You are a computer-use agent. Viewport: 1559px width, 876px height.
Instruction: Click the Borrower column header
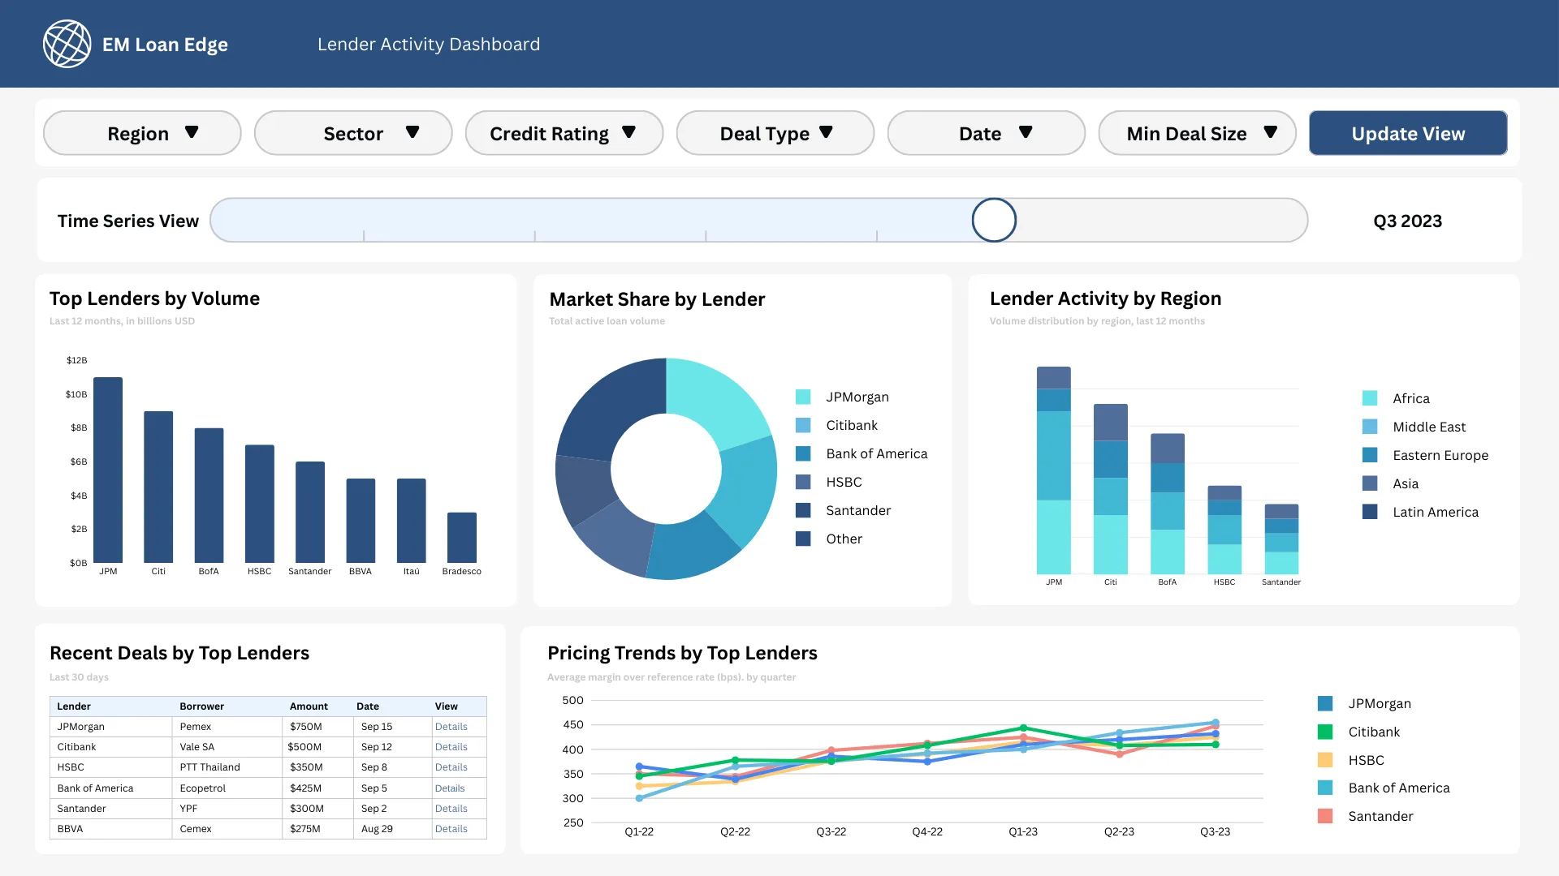tap(201, 706)
